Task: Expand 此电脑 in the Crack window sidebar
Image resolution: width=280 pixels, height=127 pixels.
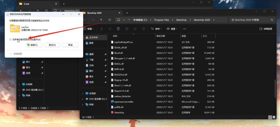Action: pyautogui.click(x=19, y=84)
